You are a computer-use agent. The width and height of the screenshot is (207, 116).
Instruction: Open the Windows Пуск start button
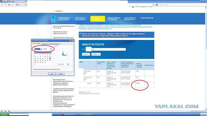coord(5,115)
